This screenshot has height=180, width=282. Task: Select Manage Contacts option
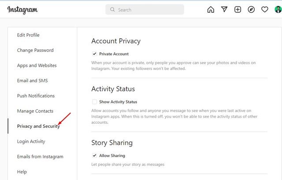35,111
